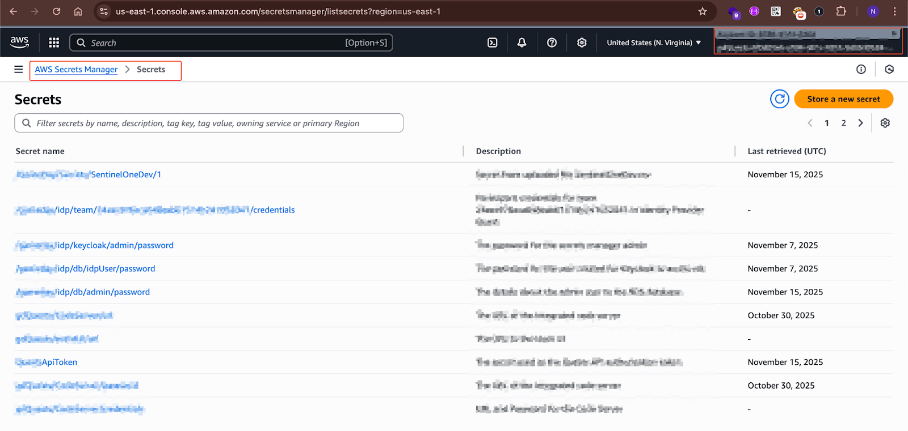Open the AWS services grid menu
This screenshot has height=431, width=908.
[54, 42]
